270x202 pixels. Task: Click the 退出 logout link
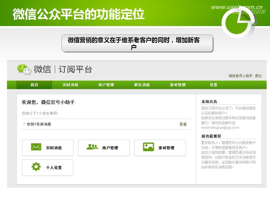[258, 76]
